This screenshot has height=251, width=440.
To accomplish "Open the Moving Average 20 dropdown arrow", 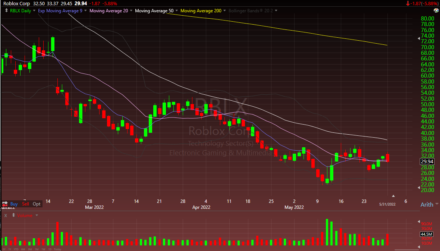I will click(x=131, y=11).
